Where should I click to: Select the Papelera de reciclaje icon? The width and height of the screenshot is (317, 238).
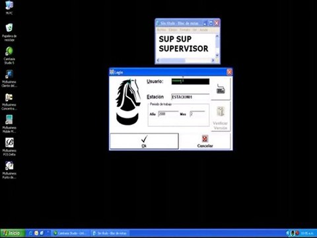pos(9,32)
